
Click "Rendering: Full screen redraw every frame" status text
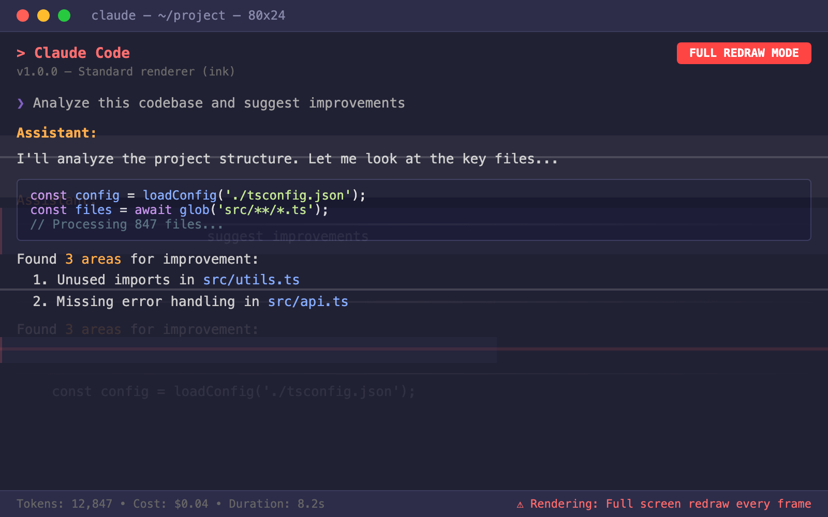(x=671, y=504)
